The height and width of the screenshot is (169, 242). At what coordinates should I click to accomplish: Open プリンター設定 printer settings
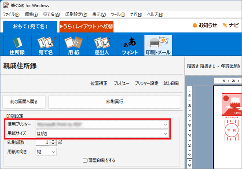pos(147,84)
